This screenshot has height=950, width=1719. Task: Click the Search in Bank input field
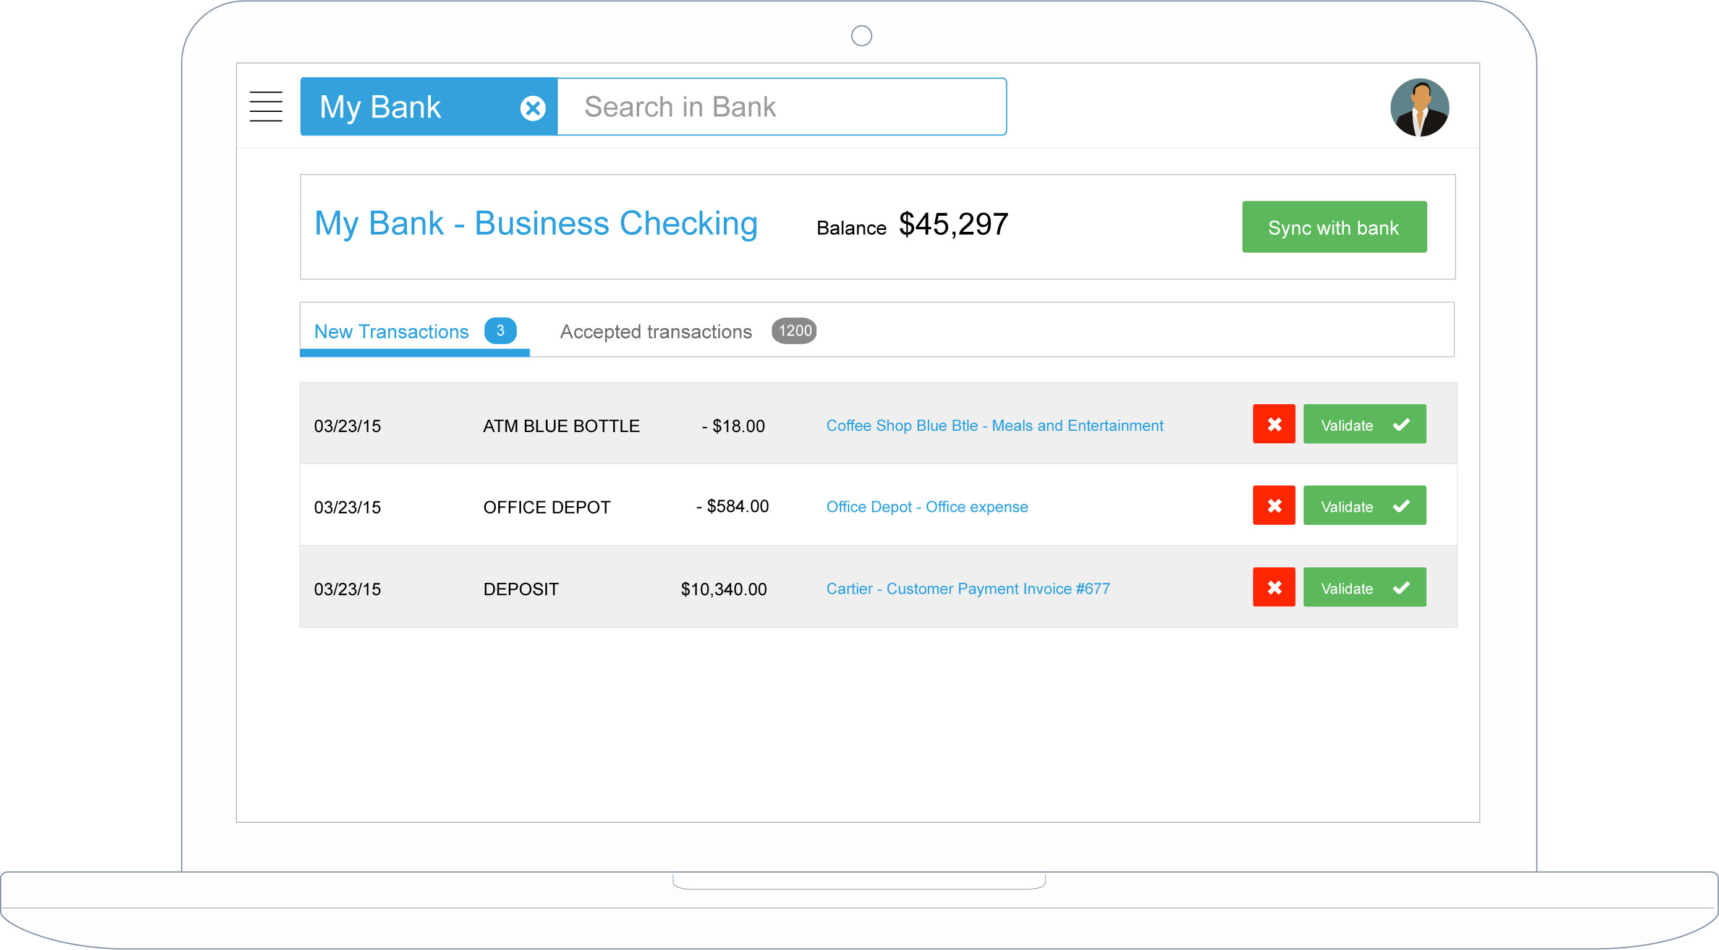pyautogui.click(x=781, y=106)
